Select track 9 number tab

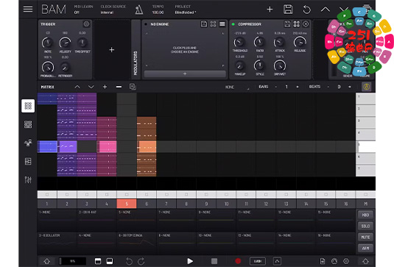pos(206,204)
